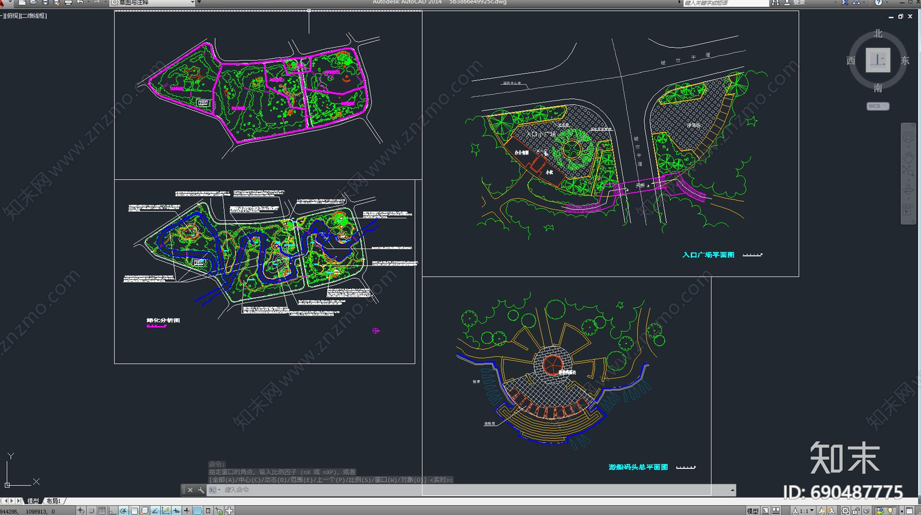The width and height of the screenshot is (921, 515).
Task: Select the 模型 model tab
Action: (x=33, y=501)
